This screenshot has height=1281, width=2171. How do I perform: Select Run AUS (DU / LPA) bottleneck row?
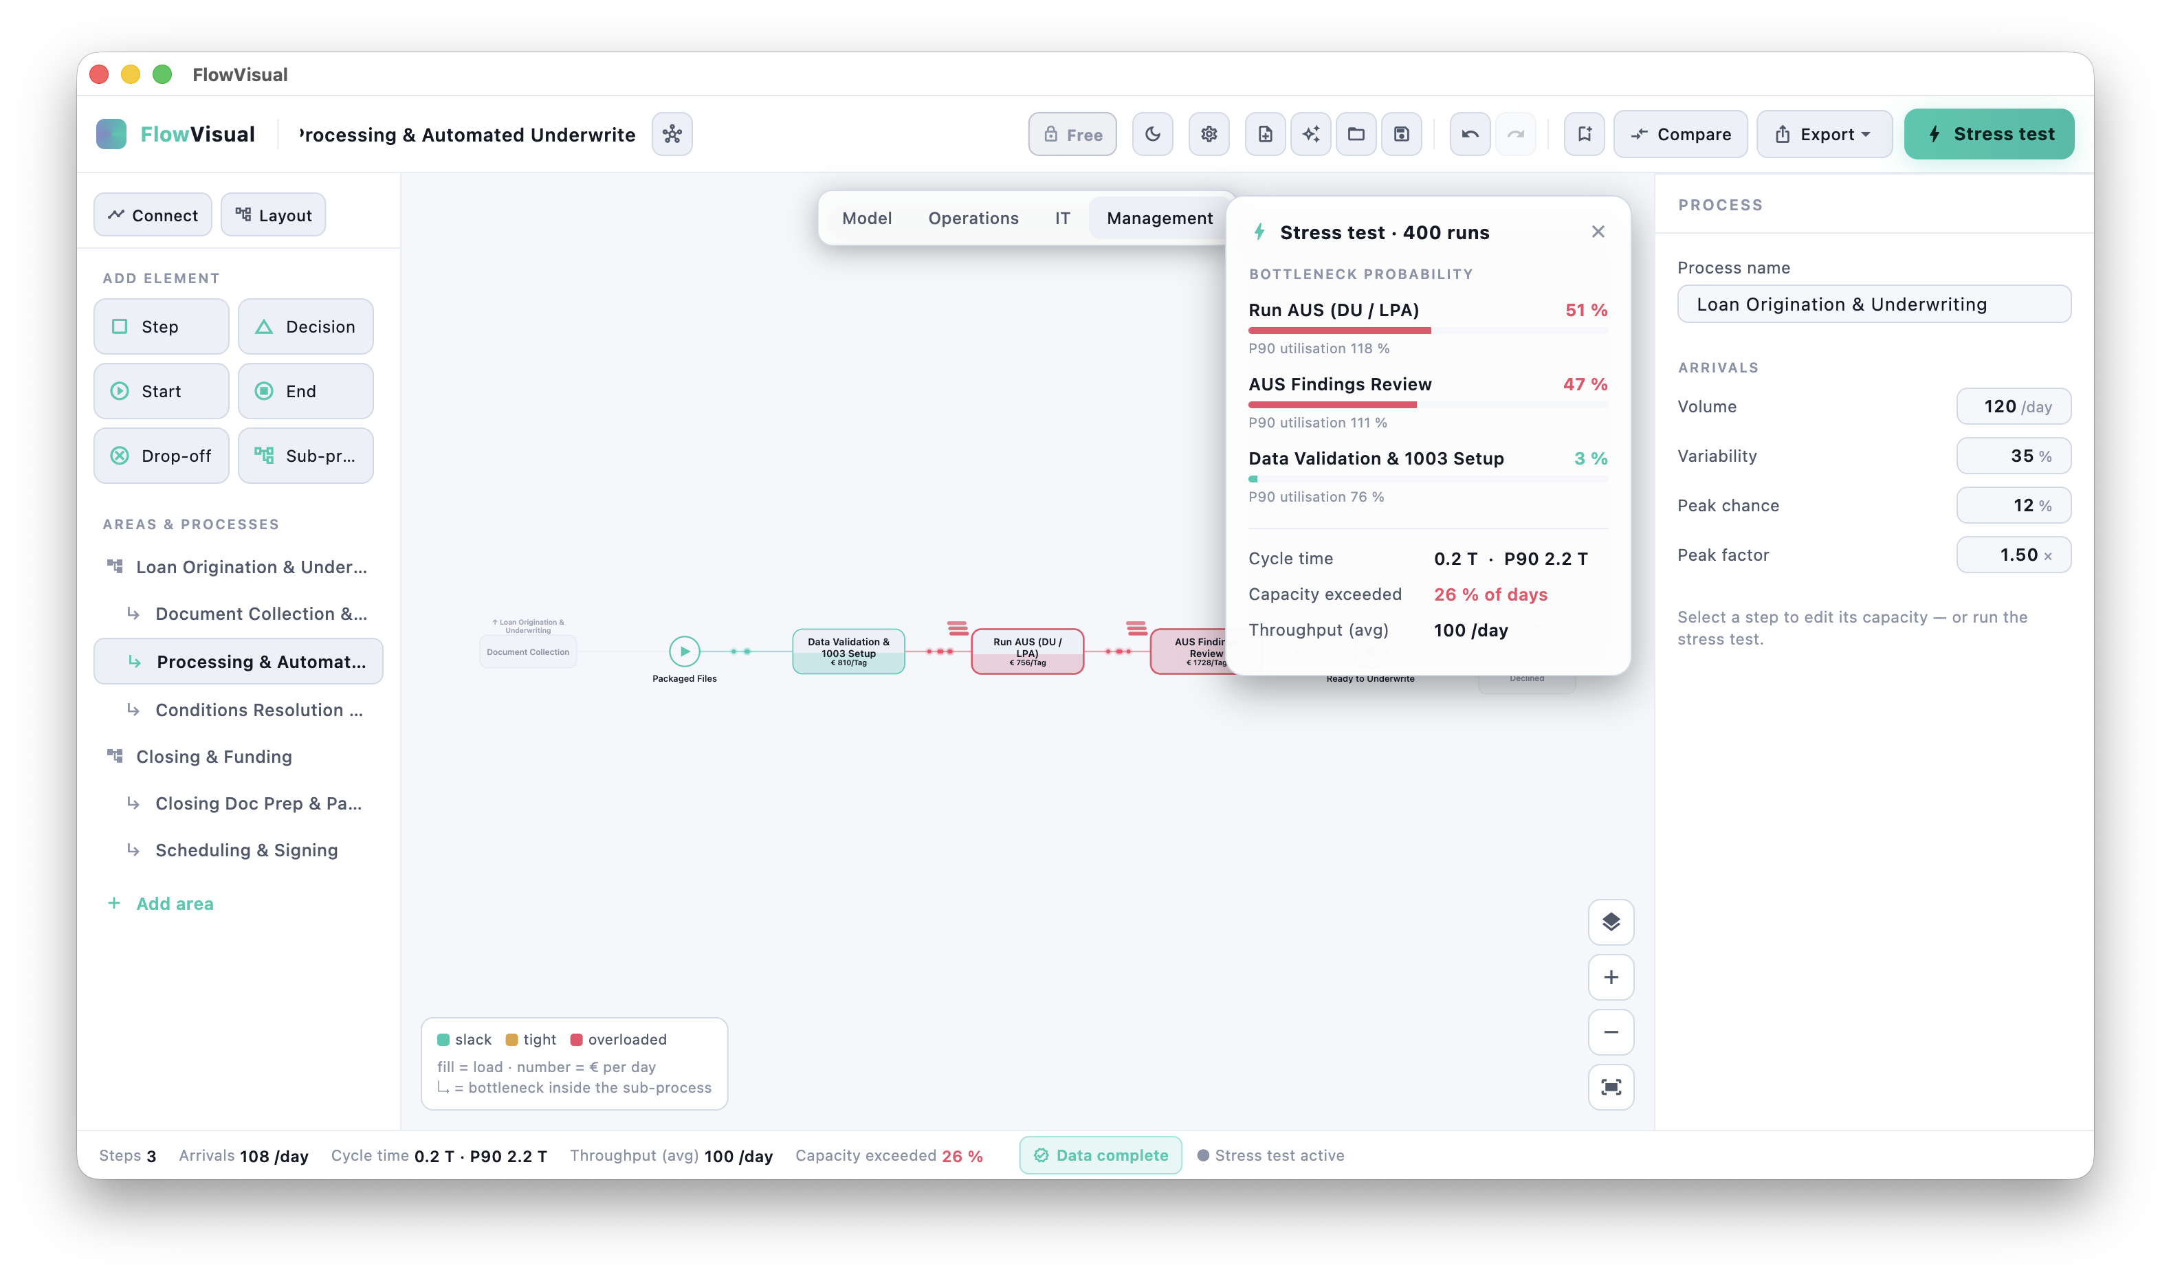click(x=1428, y=329)
